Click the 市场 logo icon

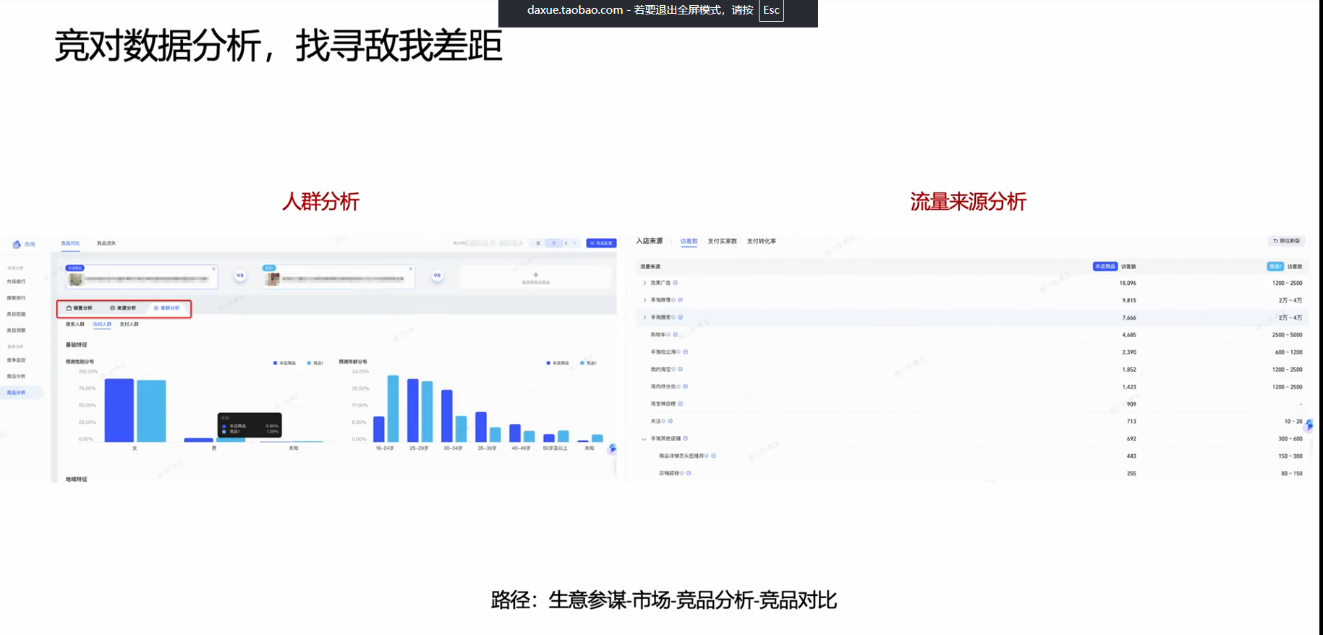coord(17,244)
